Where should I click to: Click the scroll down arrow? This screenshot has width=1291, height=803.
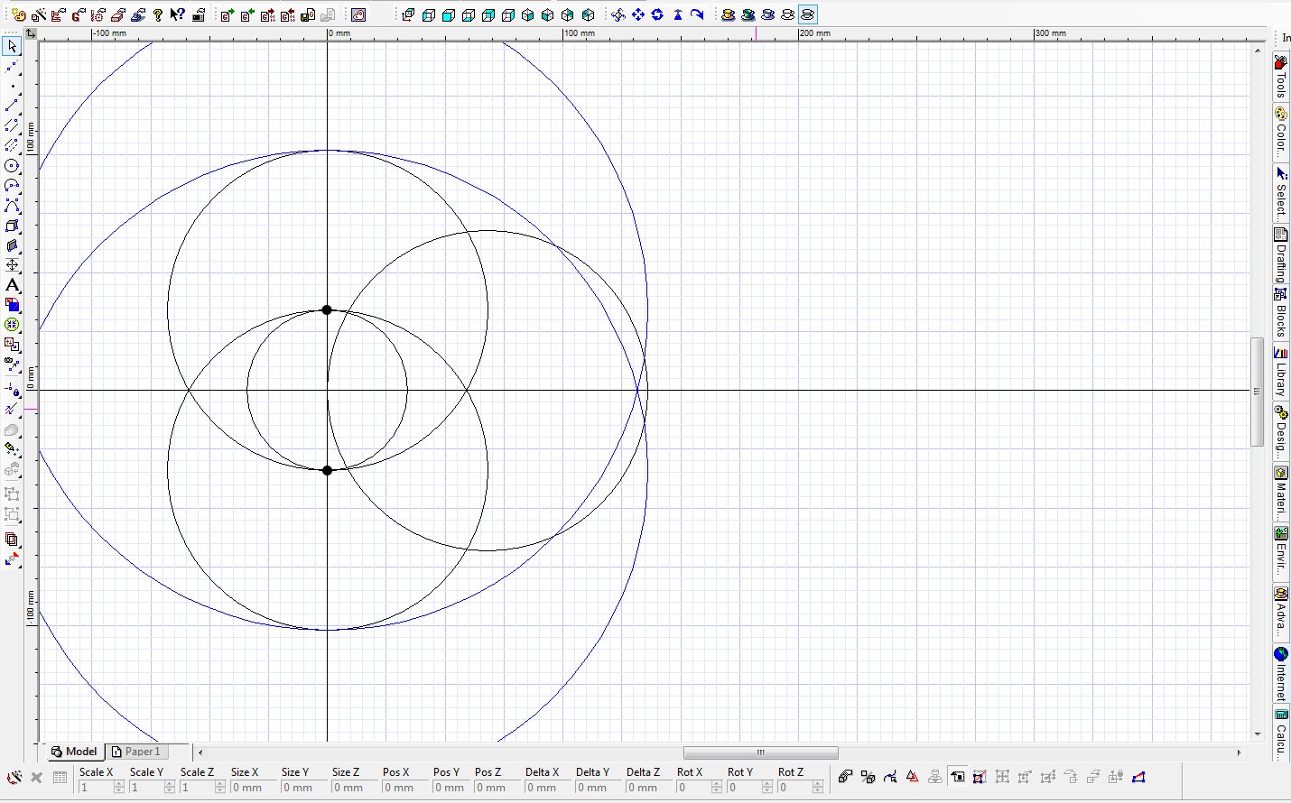(x=1257, y=734)
